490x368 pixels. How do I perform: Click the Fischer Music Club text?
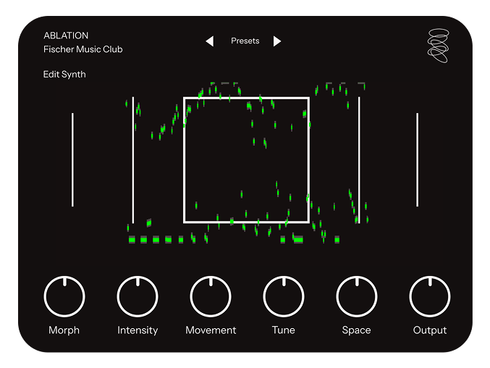coord(83,49)
